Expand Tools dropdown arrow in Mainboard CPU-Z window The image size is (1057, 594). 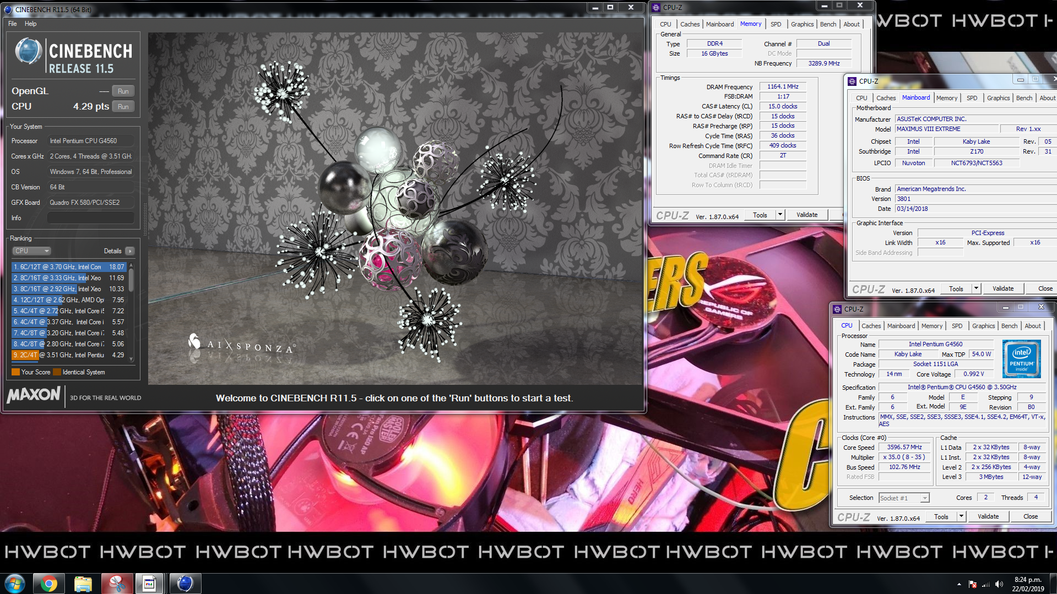976,289
